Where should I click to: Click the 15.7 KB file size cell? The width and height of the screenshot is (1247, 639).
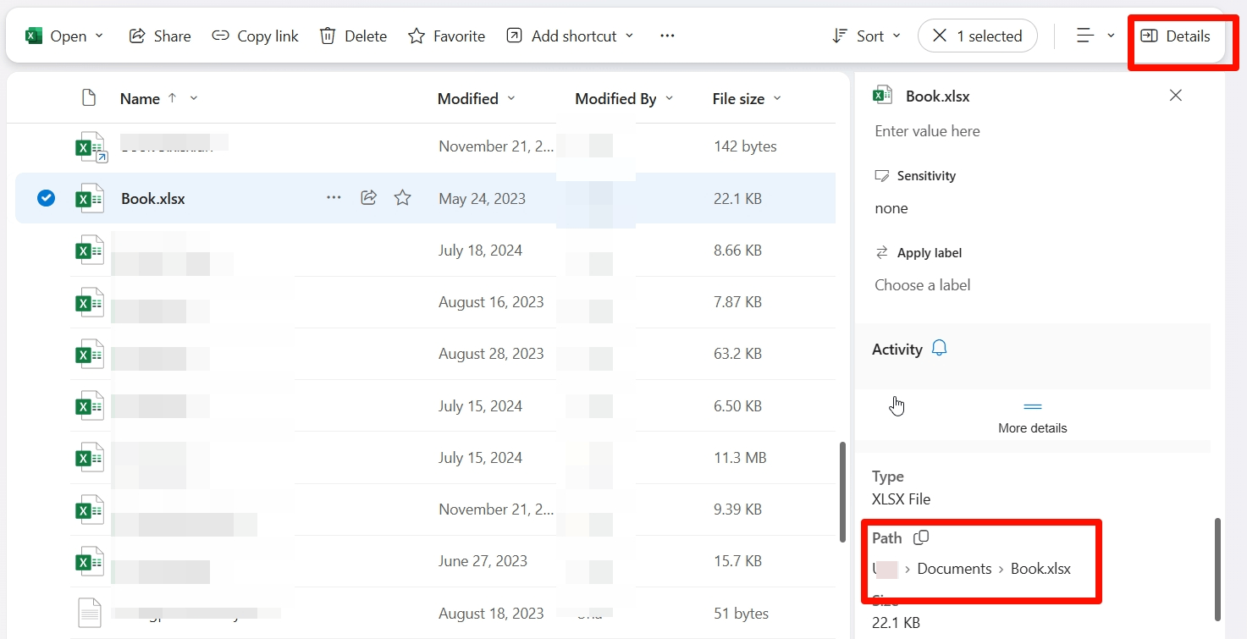point(737,561)
